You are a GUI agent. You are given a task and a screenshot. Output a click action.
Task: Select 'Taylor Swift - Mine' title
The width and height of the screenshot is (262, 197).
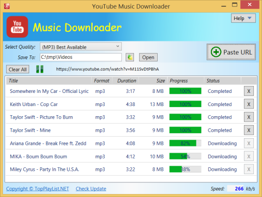[x=30, y=130]
